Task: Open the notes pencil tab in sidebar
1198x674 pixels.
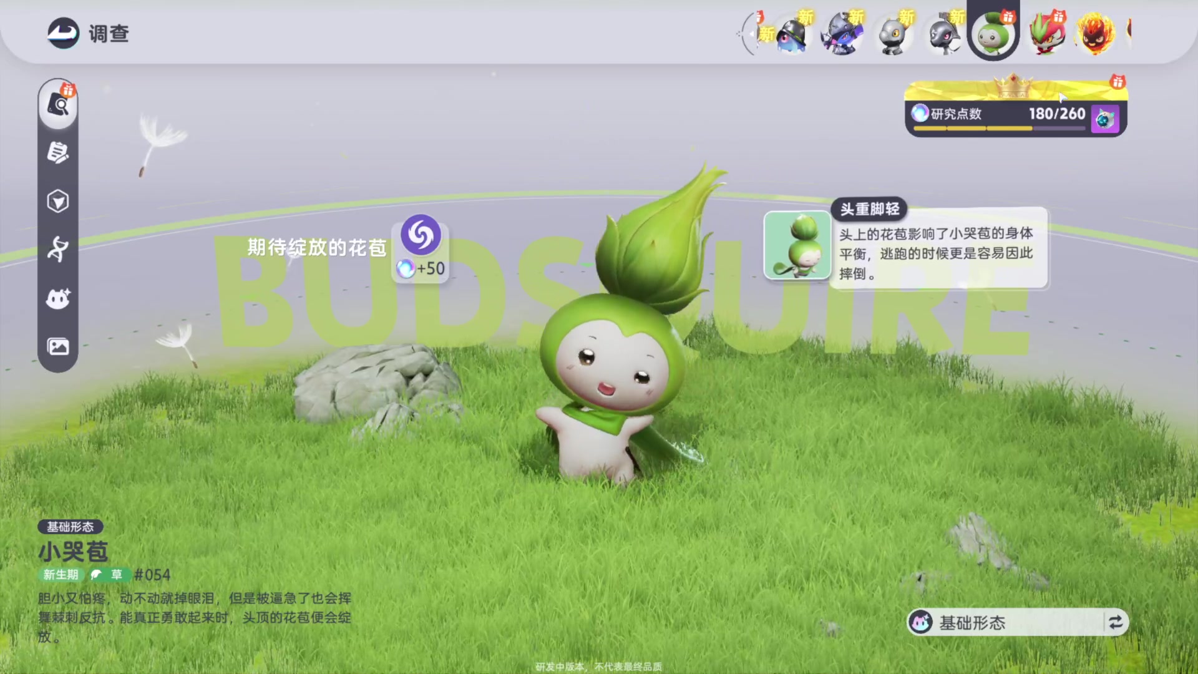Action: tap(58, 152)
